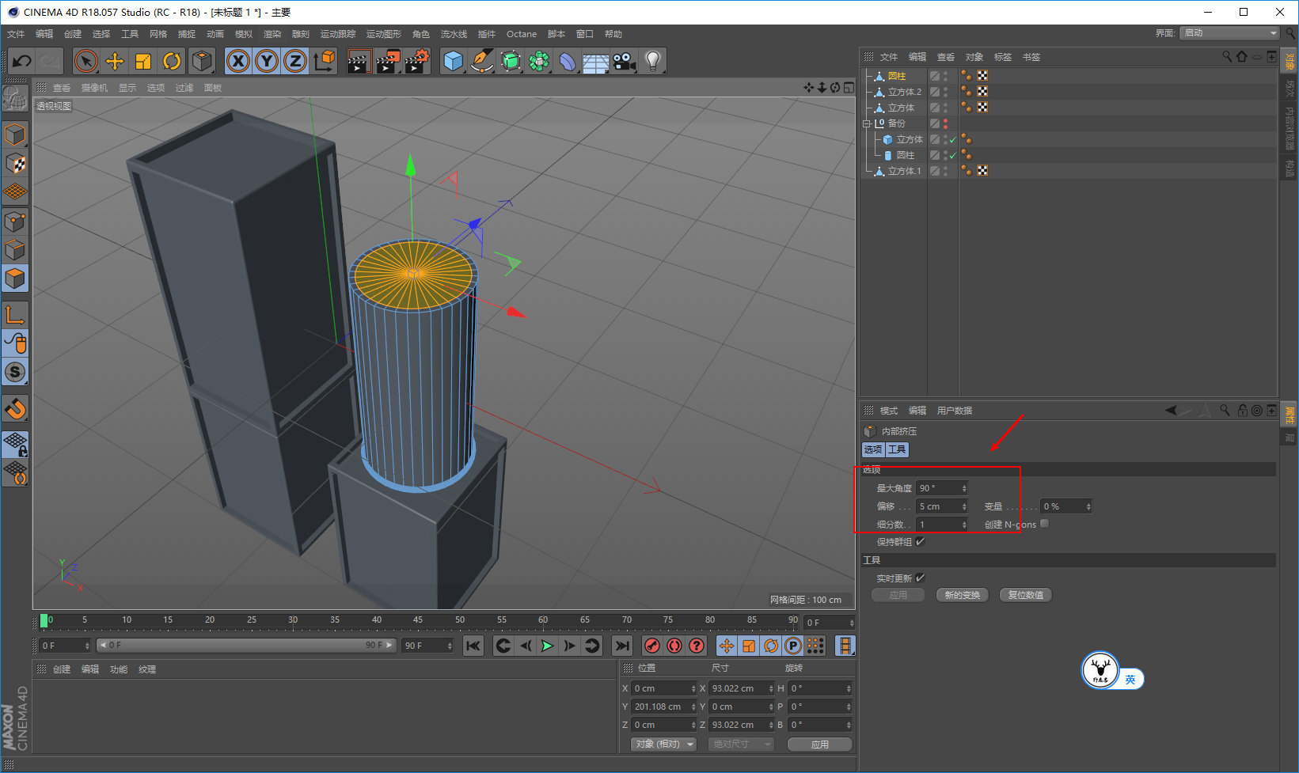Viewport: 1299px width, 773px height.
Task: Open the 运动图形 menu
Action: (384, 34)
